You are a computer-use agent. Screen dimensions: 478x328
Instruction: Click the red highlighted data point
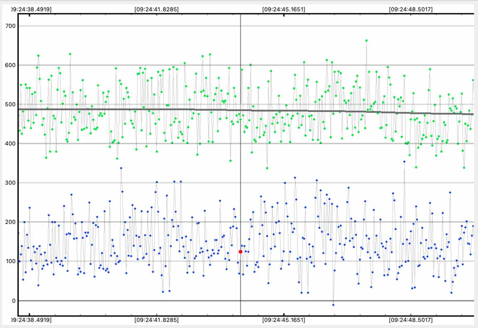(240, 252)
